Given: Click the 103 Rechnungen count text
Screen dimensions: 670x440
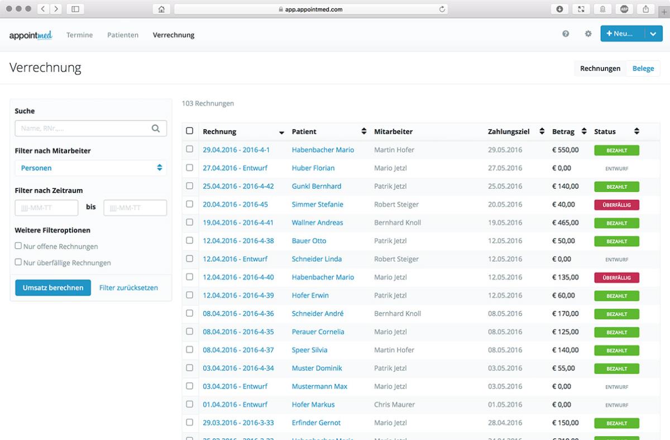Looking at the screenshot, I should [208, 103].
